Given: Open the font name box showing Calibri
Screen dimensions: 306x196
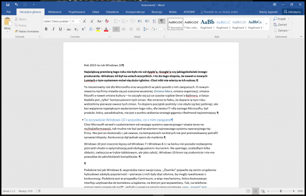Looking at the screenshot, I should coord(56,21).
